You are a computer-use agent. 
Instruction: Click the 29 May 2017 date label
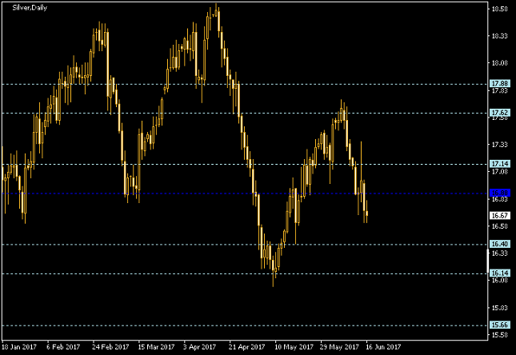pyautogui.click(x=339, y=347)
